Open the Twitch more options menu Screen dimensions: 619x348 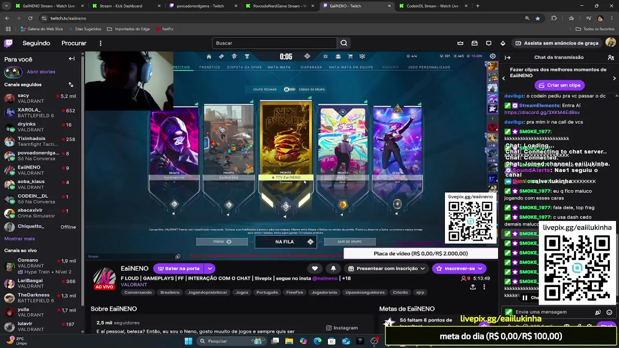100,43
